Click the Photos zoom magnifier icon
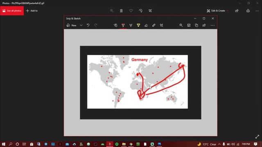 pyautogui.click(x=112, y=11)
